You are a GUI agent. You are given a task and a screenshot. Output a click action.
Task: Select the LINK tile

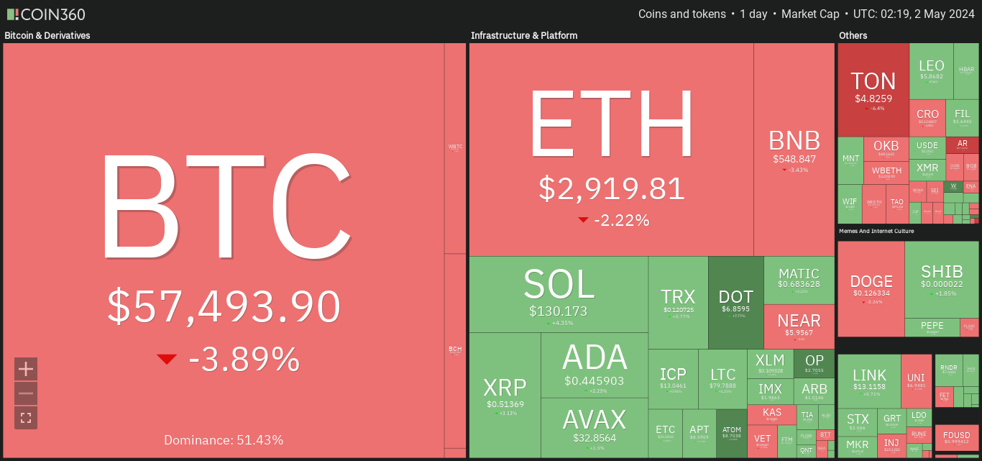[869, 381]
